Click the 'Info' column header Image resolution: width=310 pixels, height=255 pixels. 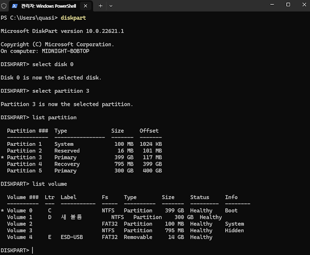point(232,197)
